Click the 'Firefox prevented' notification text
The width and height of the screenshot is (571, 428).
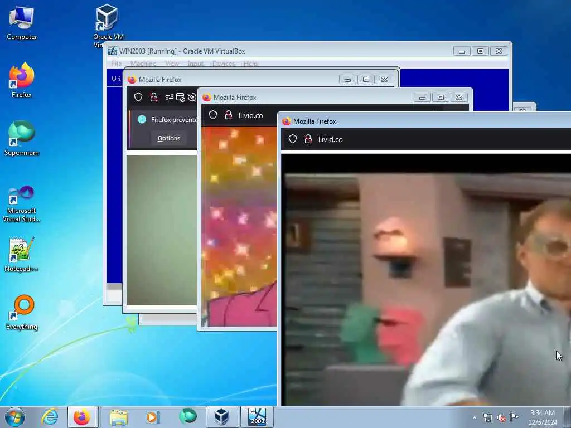(x=174, y=120)
